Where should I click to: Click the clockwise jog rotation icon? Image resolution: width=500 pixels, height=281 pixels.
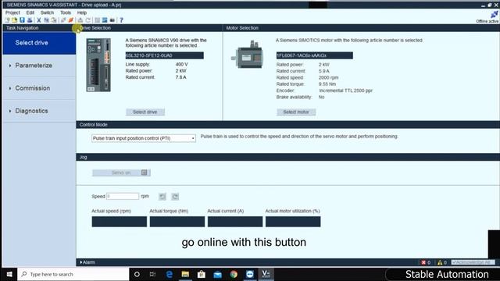(175, 196)
